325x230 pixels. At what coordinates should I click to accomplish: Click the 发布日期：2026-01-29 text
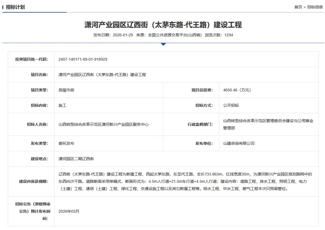[x=113, y=35]
